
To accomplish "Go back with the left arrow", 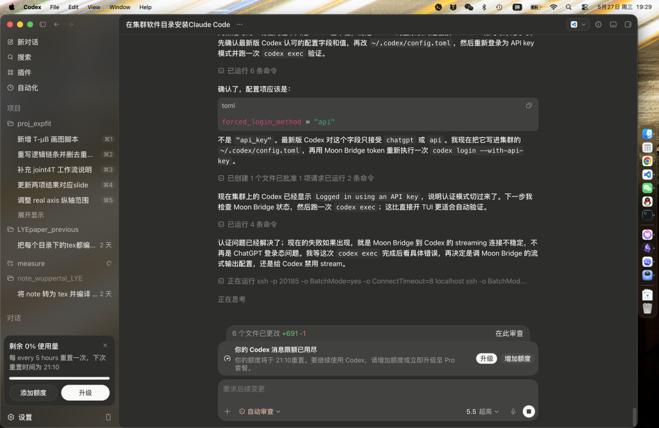I will 56,24.
